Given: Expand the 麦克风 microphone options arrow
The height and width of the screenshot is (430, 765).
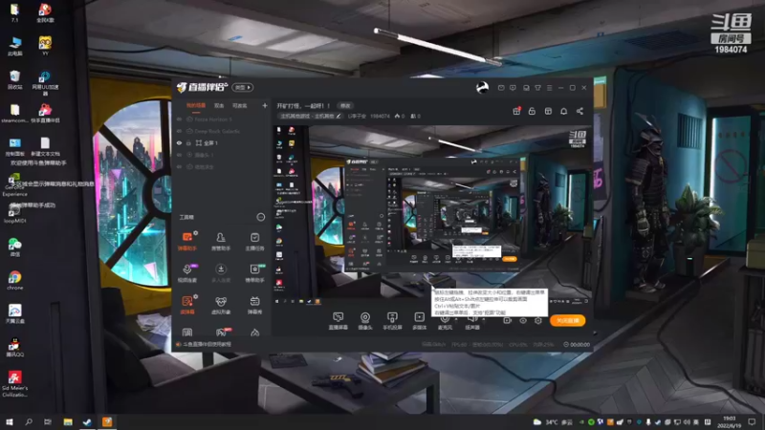Looking at the screenshot, I should coord(456,319).
